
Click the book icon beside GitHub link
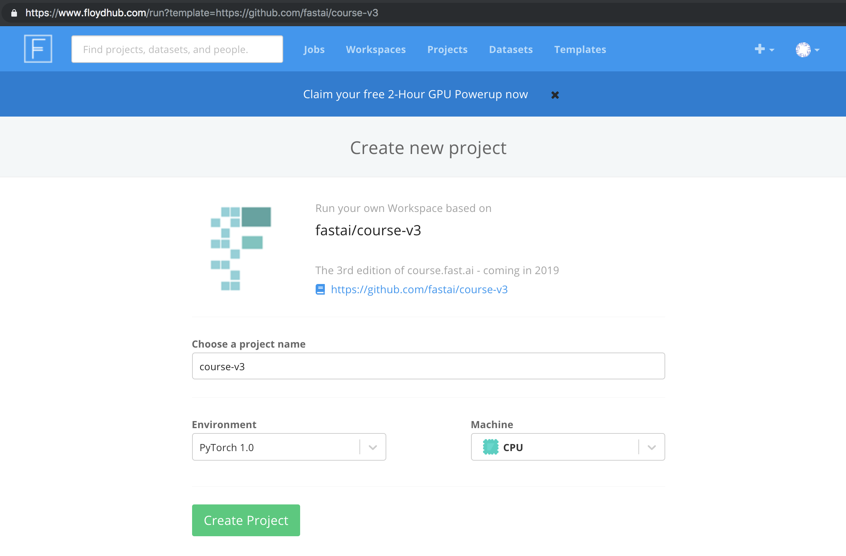pos(320,290)
